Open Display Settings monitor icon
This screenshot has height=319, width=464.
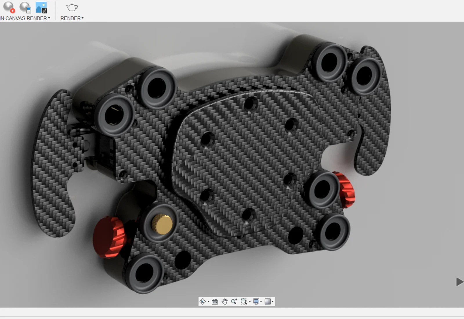(256, 302)
